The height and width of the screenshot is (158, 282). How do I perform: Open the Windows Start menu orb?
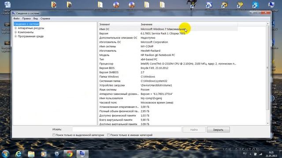[x=5, y=154]
